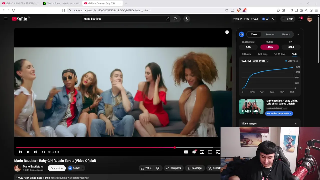Open the YouTube guide hamburger menu
This screenshot has width=320, height=180.
pyautogui.click(x=6, y=19)
